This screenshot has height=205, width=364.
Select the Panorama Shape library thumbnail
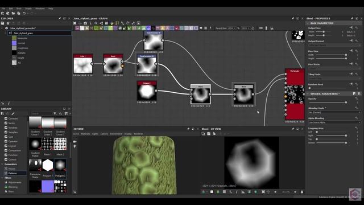tap(35, 165)
